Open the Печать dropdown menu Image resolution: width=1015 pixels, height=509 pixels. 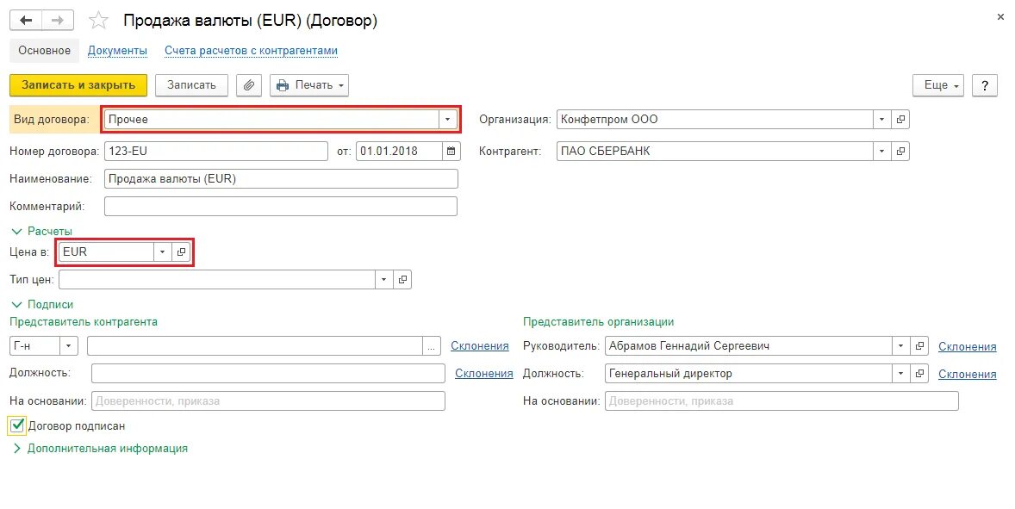[309, 85]
